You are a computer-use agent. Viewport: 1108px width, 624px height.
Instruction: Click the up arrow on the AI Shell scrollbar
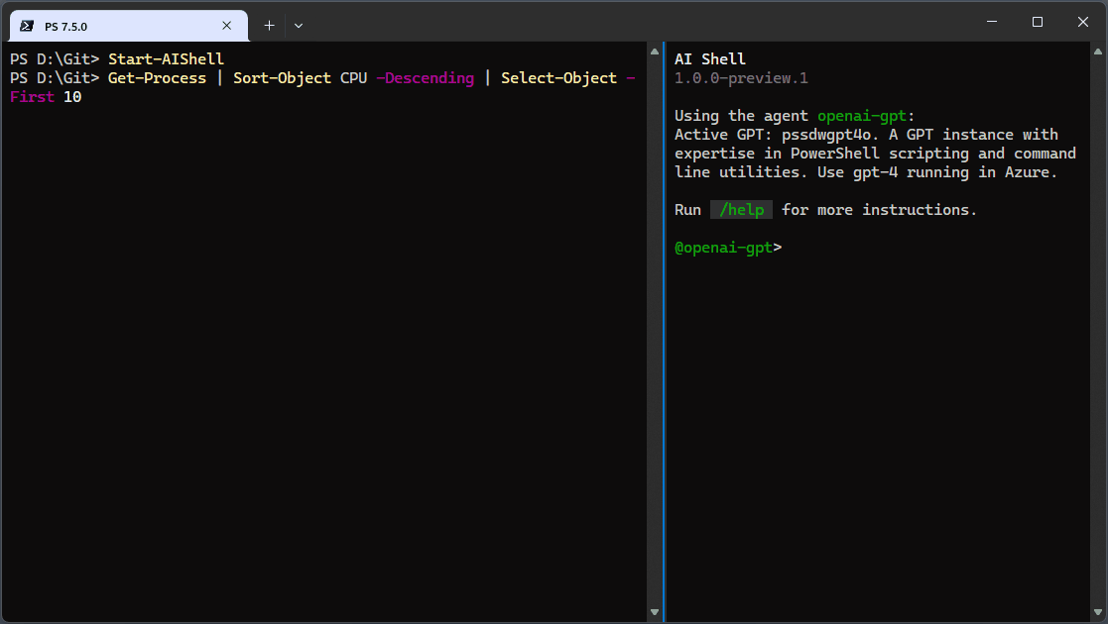click(1097, 50)
